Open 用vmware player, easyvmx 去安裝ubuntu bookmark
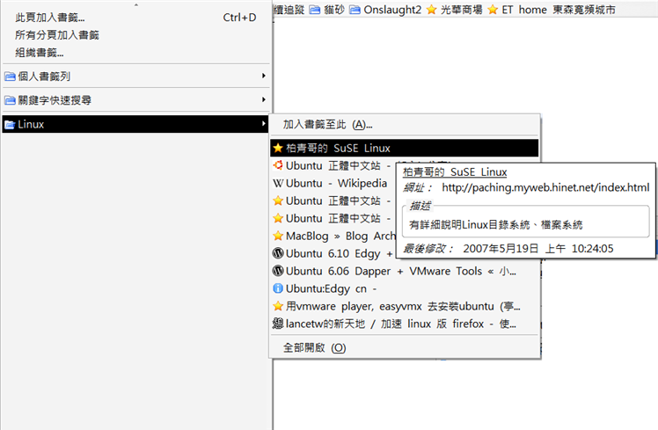Screen dimensions: 658x430 (x=404, y=306)
